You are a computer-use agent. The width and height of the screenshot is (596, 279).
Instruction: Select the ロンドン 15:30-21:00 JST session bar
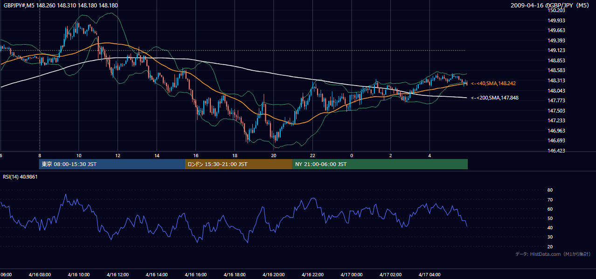point(239,164)
